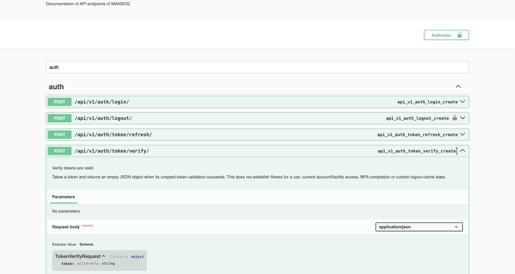Click the tag filter field containing 'auth'
The width and height of the screenshot is (515, 274).
(257, 67)
